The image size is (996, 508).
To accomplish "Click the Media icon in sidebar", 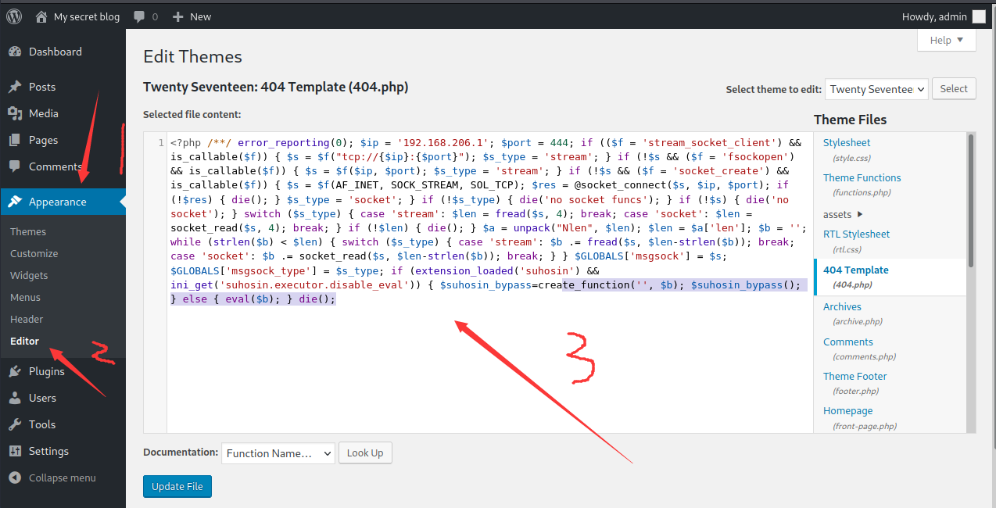I will [x=15, y=113].
